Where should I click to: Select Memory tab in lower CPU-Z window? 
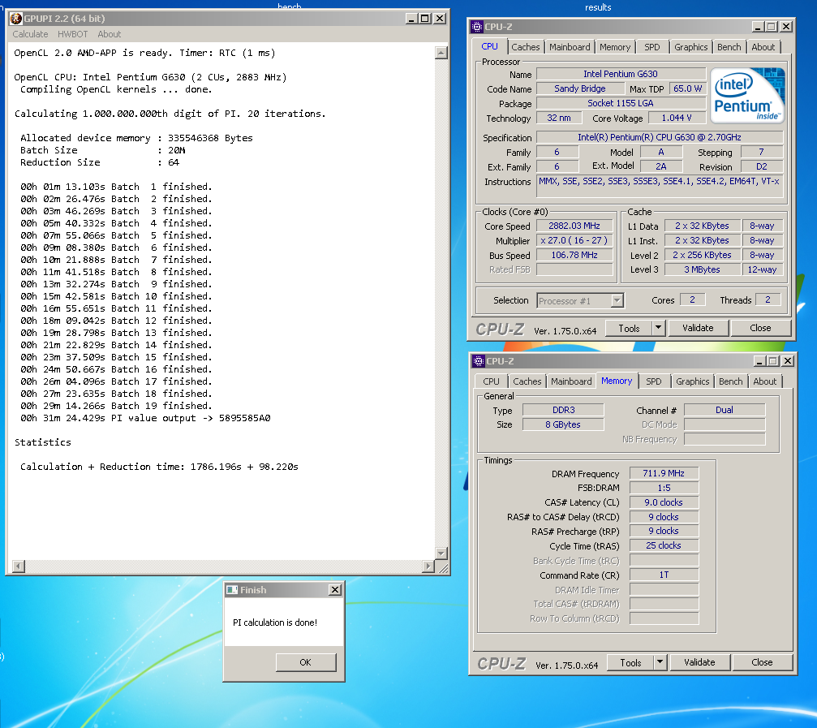click(617, 381)
